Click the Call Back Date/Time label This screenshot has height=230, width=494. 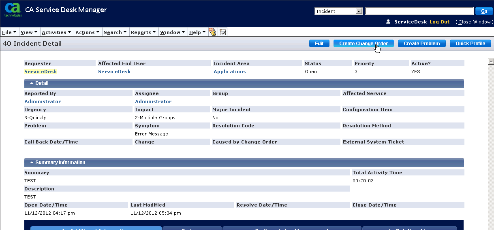pyautogui.click(x=51, y=142)
